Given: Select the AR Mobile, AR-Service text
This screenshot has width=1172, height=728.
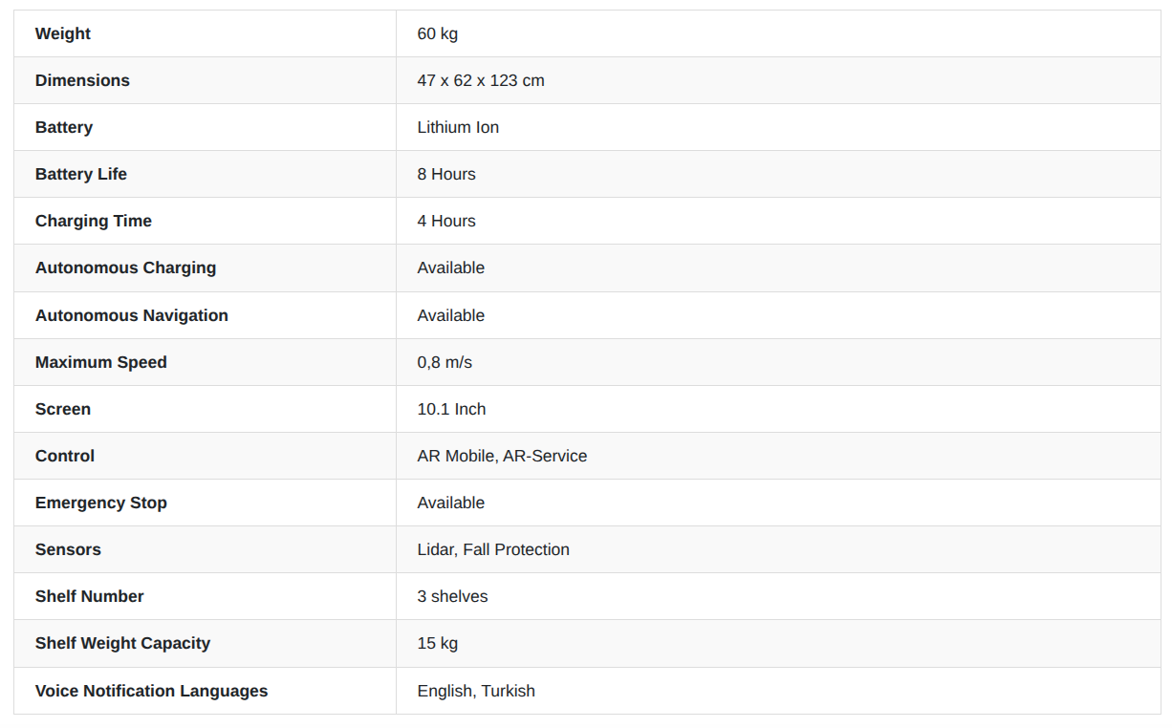Looking at the screenshot, I should pyautogui.click(x=502, y=456).
